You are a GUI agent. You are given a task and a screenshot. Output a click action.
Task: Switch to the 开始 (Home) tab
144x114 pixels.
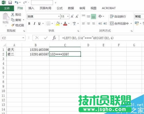20,8
